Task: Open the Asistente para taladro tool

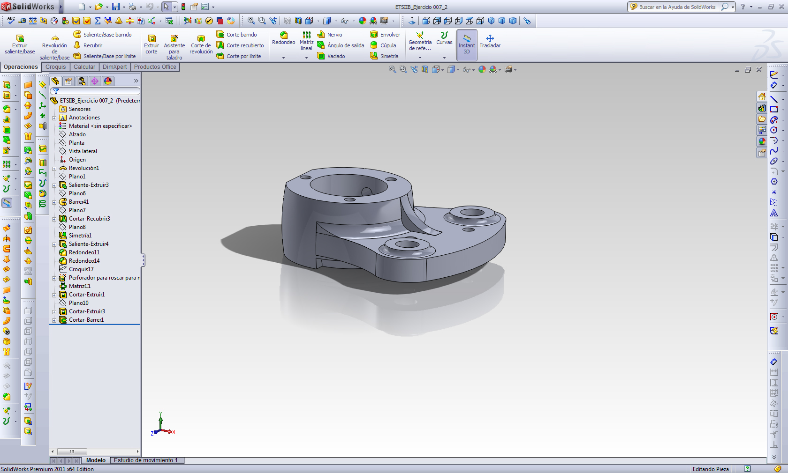Action: pos(174,47)
